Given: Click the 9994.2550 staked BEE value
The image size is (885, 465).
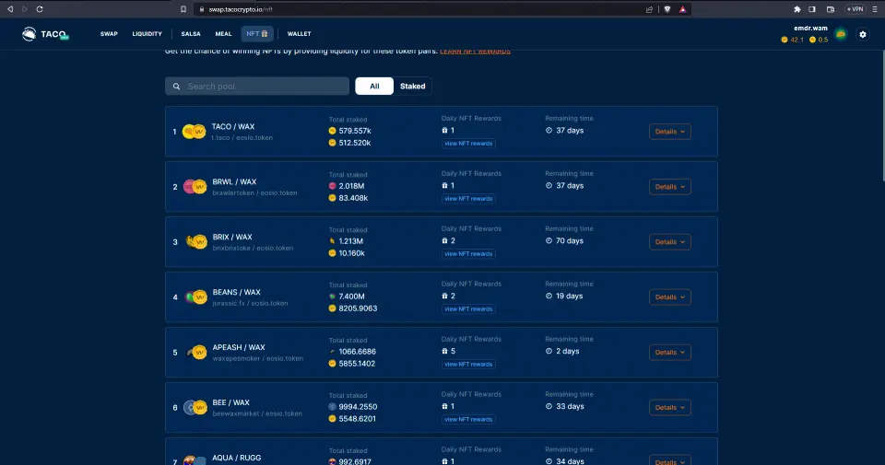Looking at the screenshot, I should (358, 407).
